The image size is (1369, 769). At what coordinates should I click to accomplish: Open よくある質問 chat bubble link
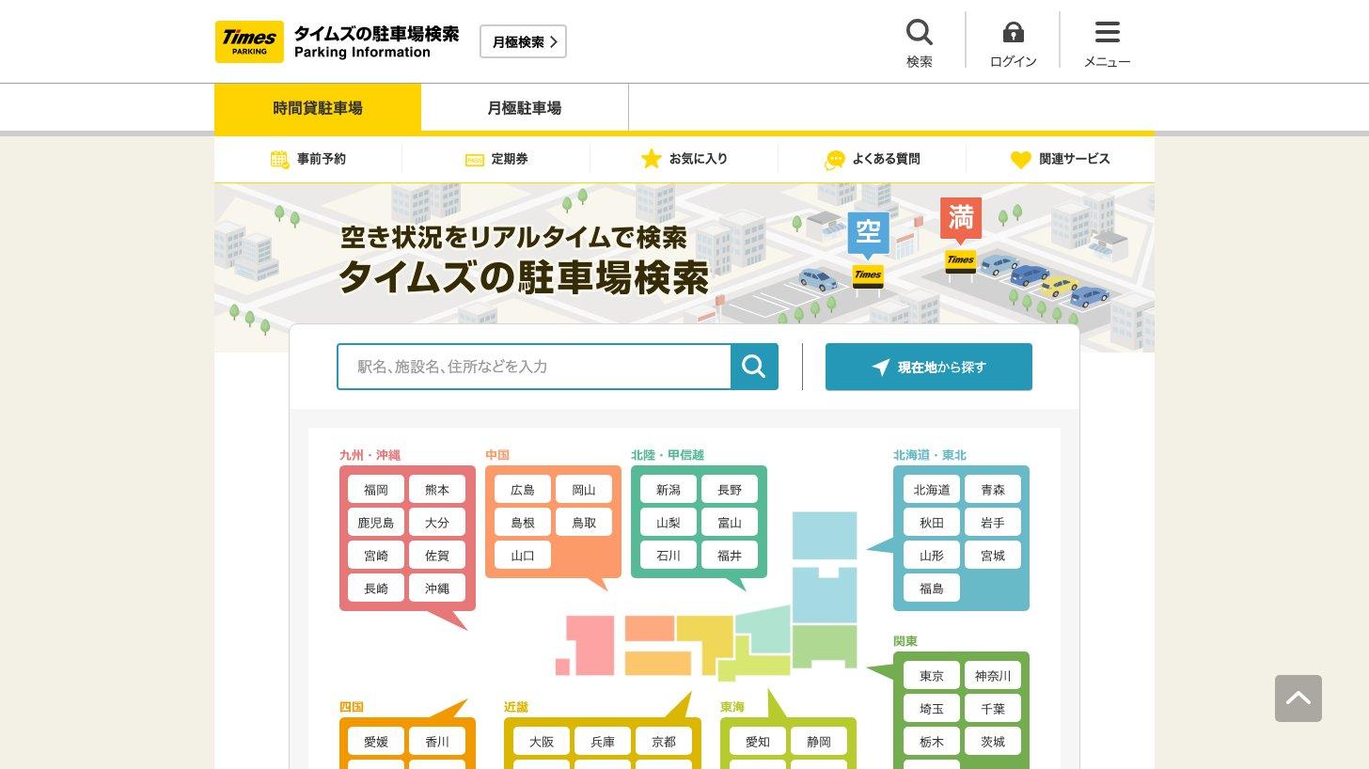pyautogui.click(x=873, y=159)
